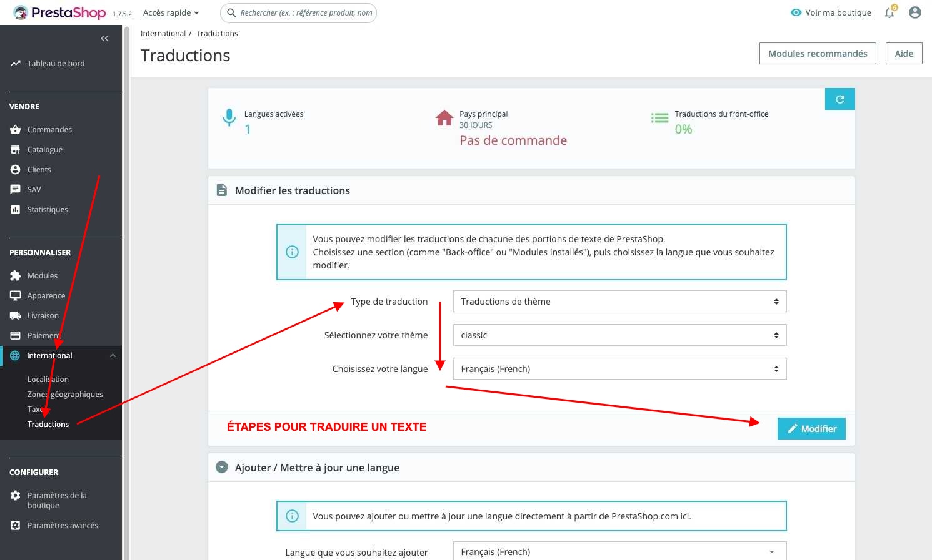Collapse the Ajouter / Mettre à jour panel

click(222, 468)
